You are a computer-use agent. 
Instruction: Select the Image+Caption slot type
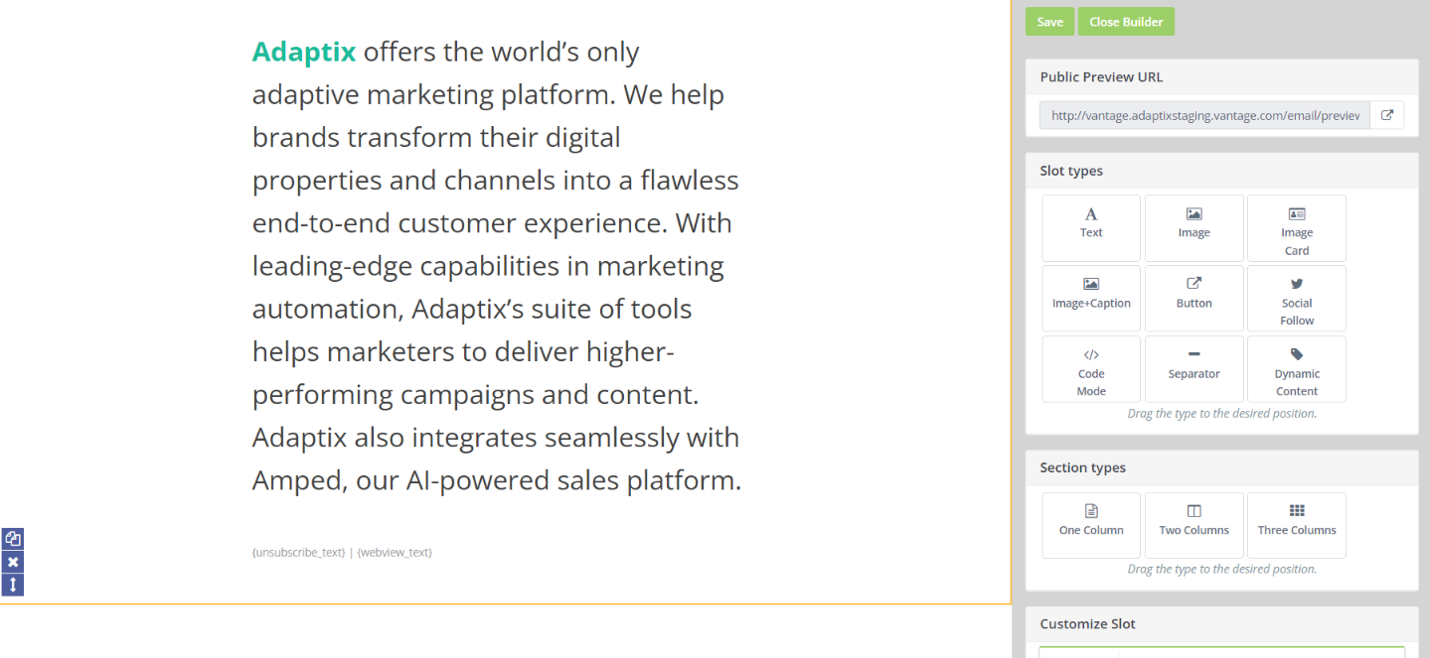1090,298
